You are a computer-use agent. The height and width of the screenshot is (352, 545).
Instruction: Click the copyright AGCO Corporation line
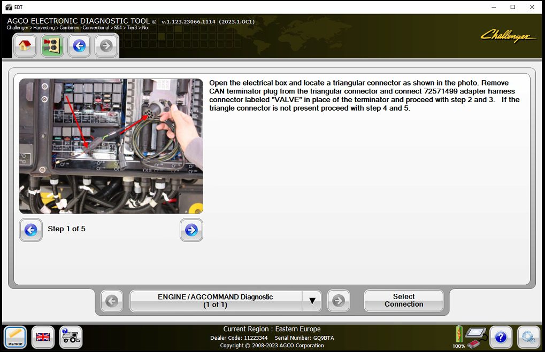coord(272,346)
